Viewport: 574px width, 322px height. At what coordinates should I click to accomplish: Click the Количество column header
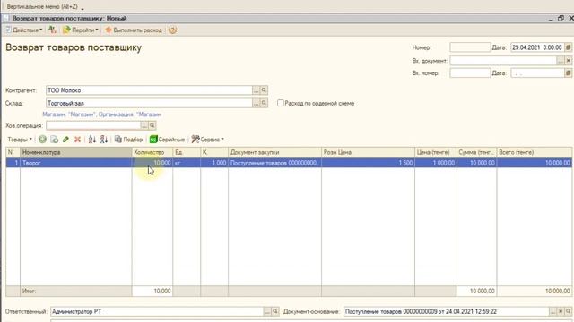152,152
